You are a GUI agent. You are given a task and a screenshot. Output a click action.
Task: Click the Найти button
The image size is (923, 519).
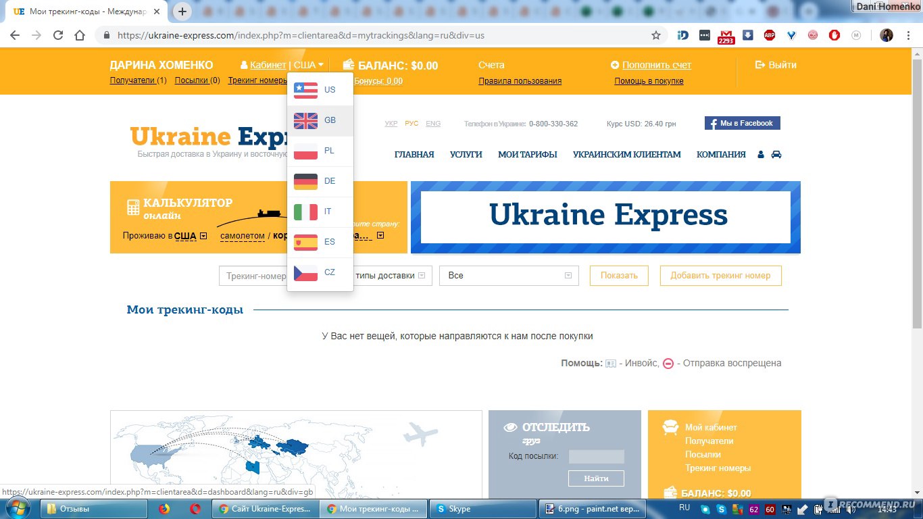click(596, 478)
